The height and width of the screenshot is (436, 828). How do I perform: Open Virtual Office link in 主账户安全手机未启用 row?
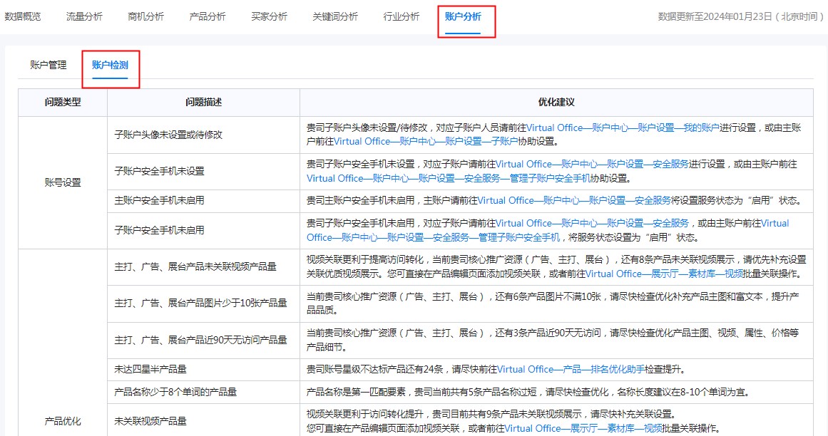coord(506,200)
